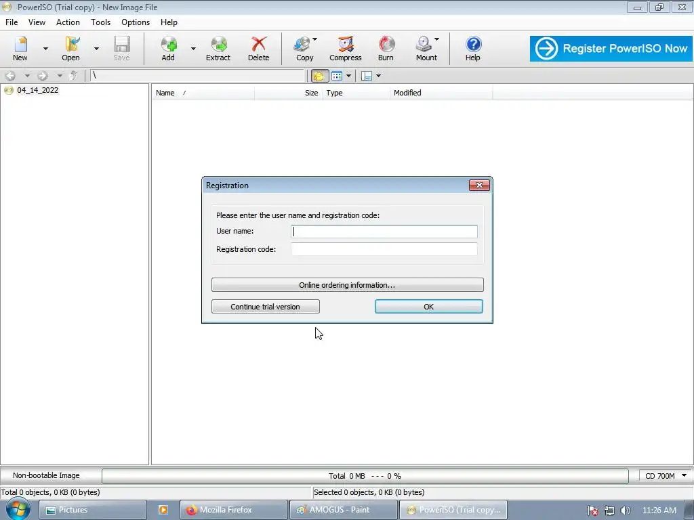Open the File menu

[x=12, y=22]
